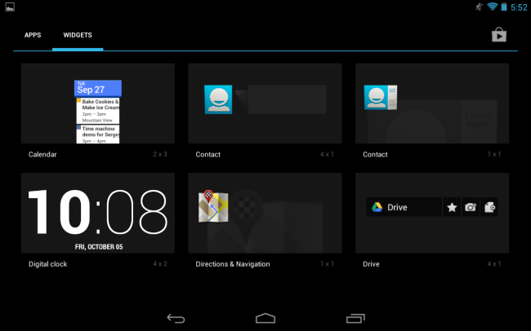
Task: Tap the Android Home navigation button
Action: coord(265,318)
